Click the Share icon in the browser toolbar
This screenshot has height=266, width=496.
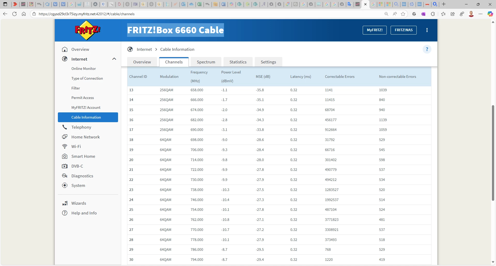pyautogui.click(x=453, y=14)
